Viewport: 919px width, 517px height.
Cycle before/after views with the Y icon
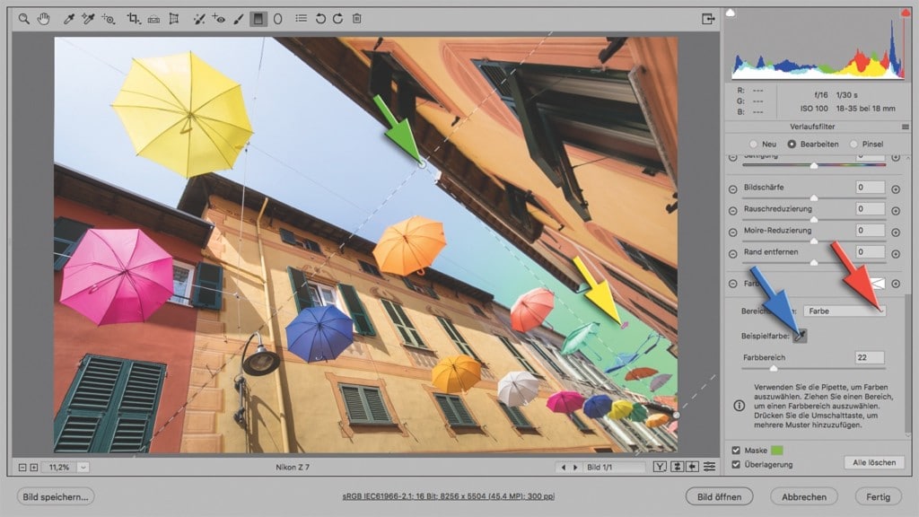click(660, 467)
